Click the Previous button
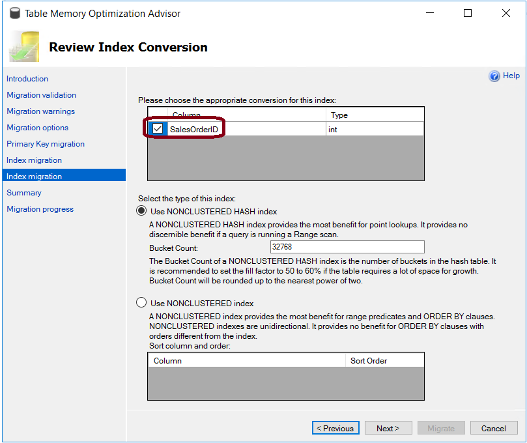527x443 pixels. (335, 428)
